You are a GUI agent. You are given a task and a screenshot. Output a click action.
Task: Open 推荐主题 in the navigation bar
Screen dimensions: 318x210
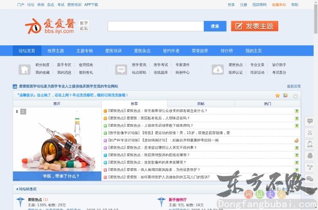click(x=56, y=51)
